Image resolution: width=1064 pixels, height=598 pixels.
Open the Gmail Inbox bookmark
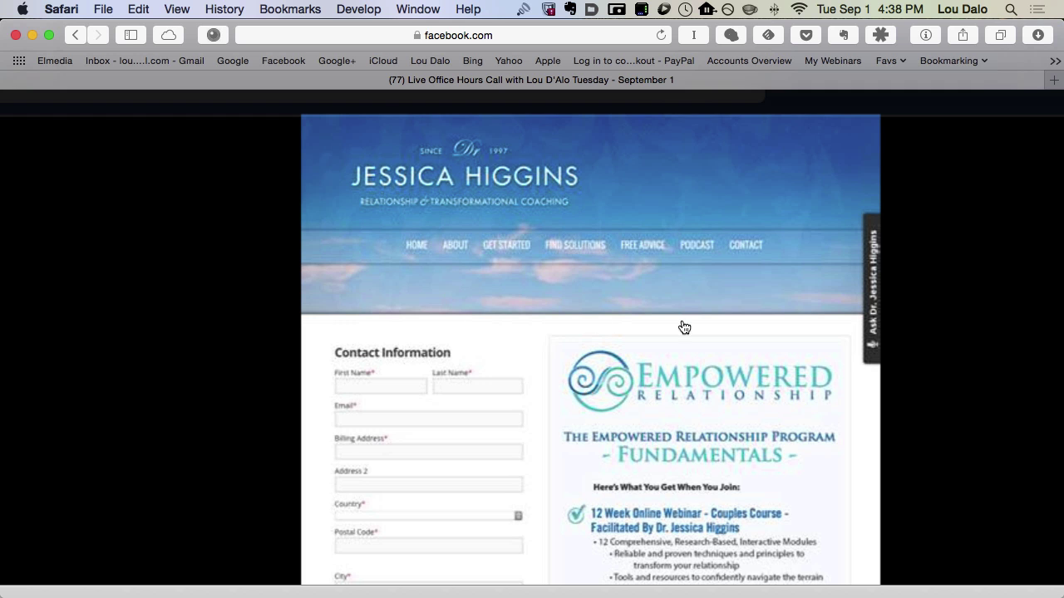[x=145, y=61]
